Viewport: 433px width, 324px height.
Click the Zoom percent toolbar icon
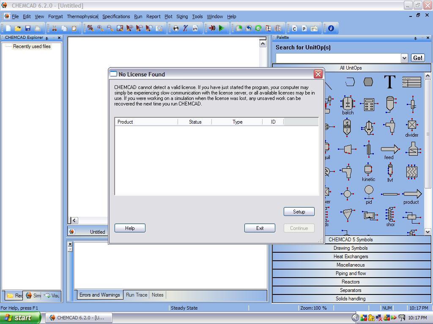[90, 28]
